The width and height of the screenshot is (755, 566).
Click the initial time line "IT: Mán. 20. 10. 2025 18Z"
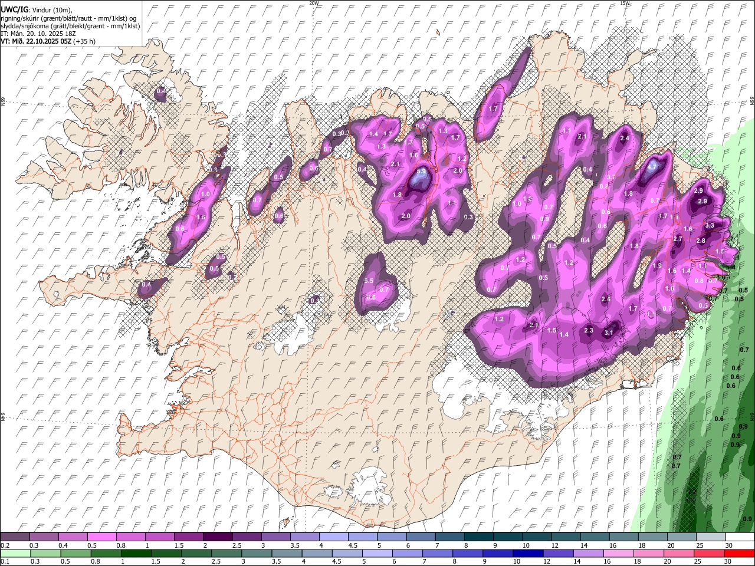38,34
